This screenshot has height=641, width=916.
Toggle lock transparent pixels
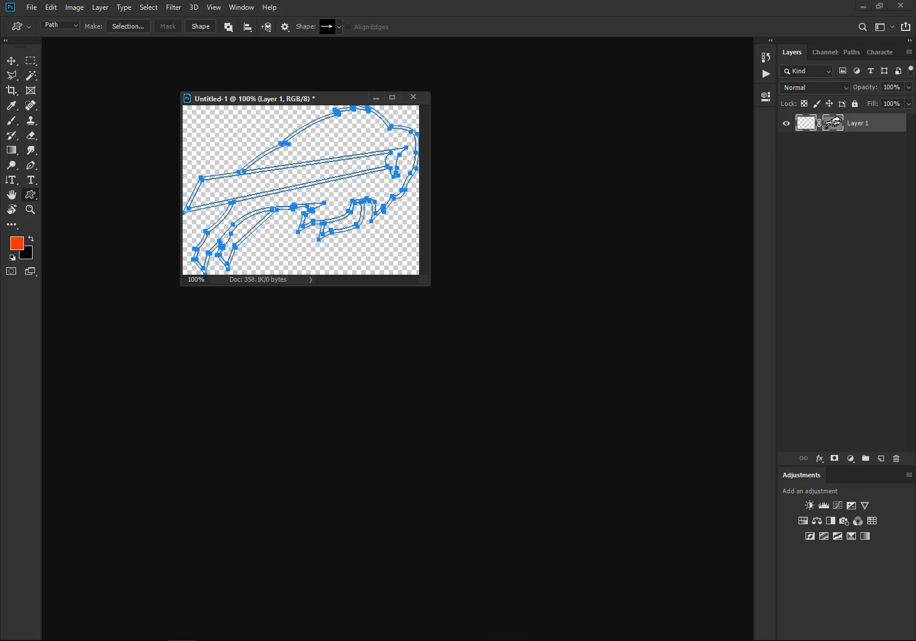tap(804, 104)
